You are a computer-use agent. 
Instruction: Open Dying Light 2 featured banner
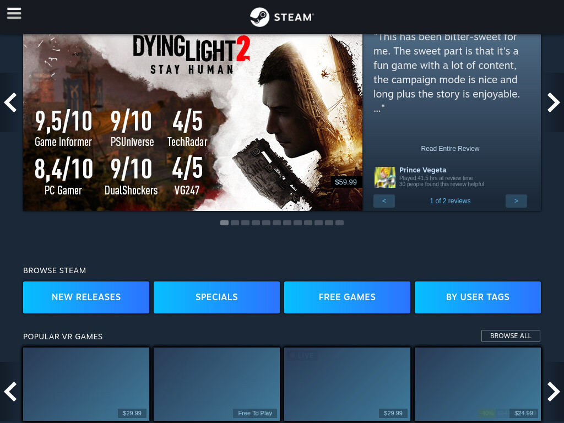coord(193,122)
